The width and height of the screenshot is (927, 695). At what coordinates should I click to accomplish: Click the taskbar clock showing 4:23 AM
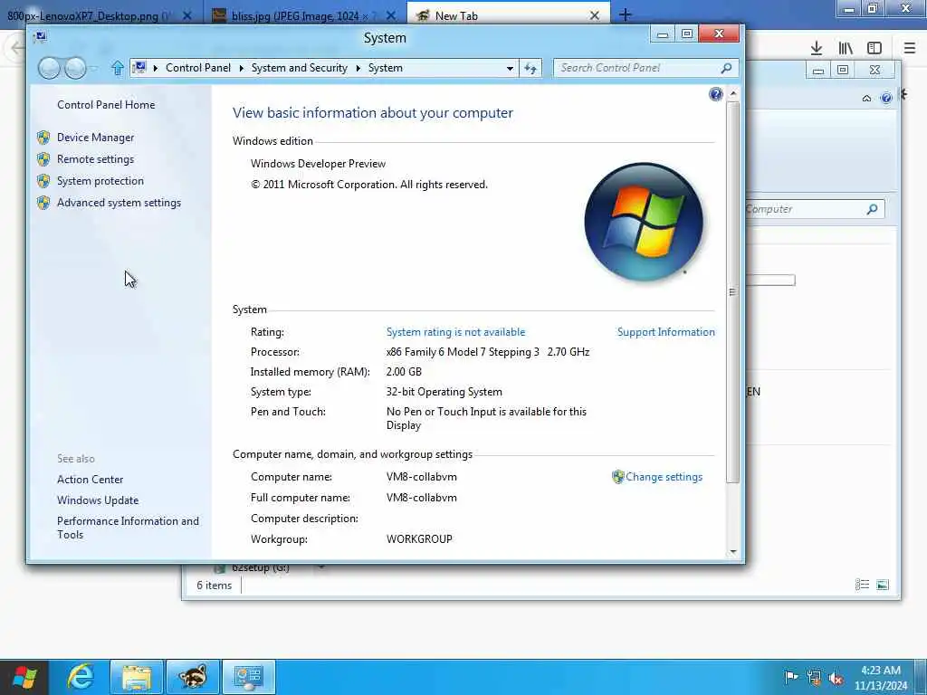point(880,678)
